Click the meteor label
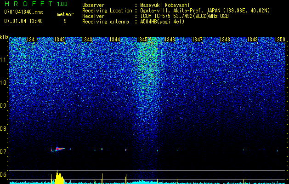The height and width of the screenshot is (184, 289). [65, 14]
